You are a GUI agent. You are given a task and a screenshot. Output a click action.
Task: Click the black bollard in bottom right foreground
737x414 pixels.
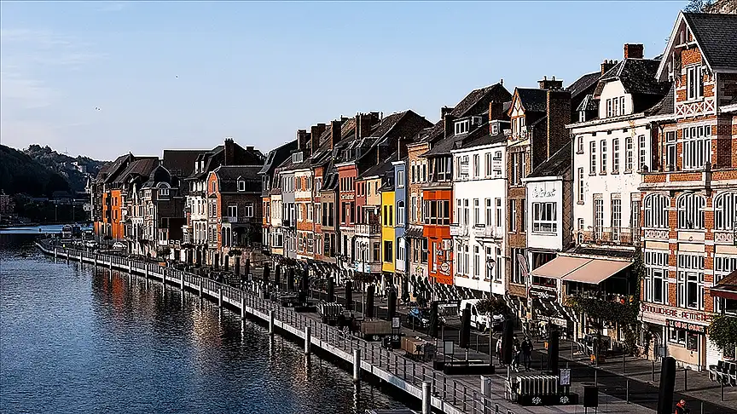pyautogui.click(x=666, y=385)
